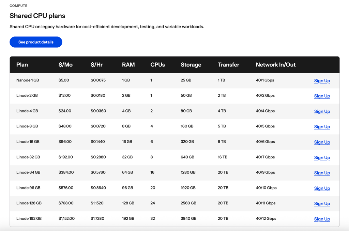This screenshot has height=231, width=349.
Task: Click the $0.1440 hourly rate
Action: tap(98, 141)
